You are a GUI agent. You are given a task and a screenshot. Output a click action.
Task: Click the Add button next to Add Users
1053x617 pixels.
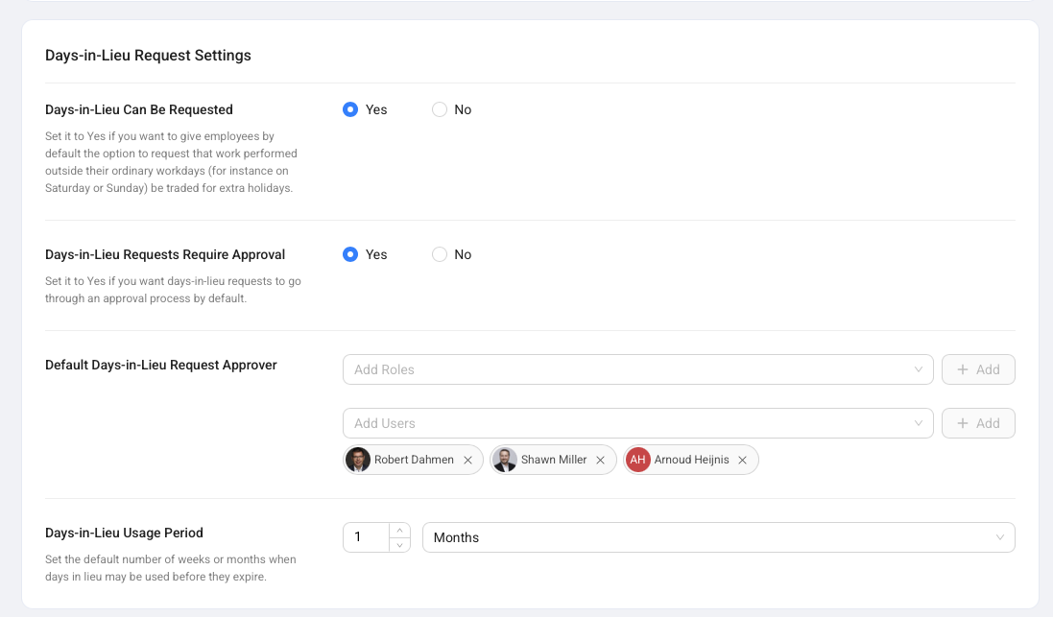click(978, 423)
